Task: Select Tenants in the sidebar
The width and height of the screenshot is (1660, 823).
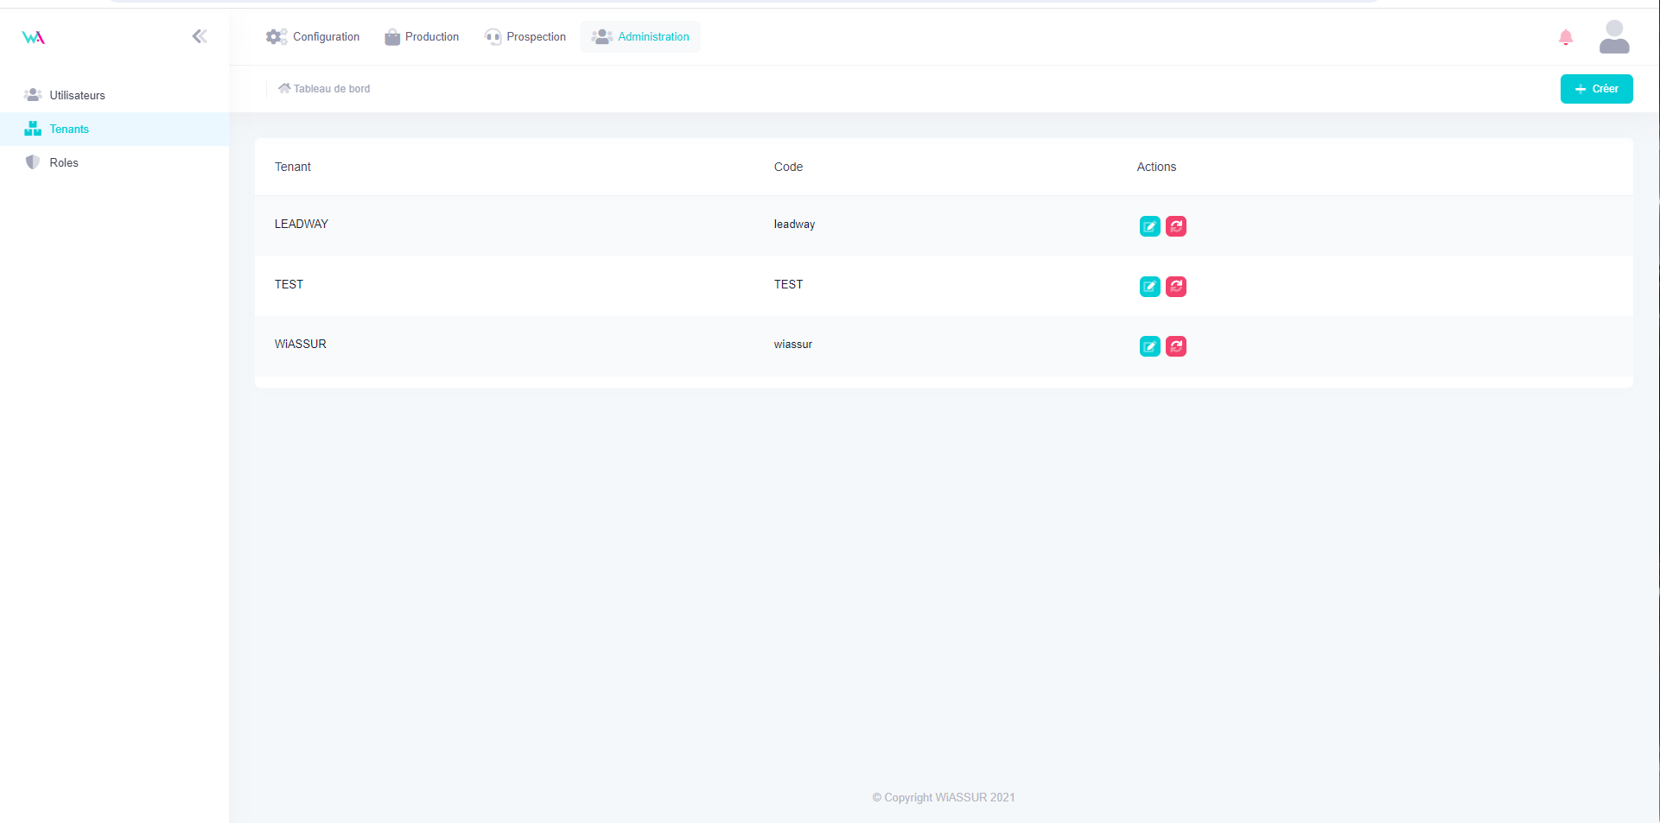Action: pyautogui.click(x=69, y=130)
